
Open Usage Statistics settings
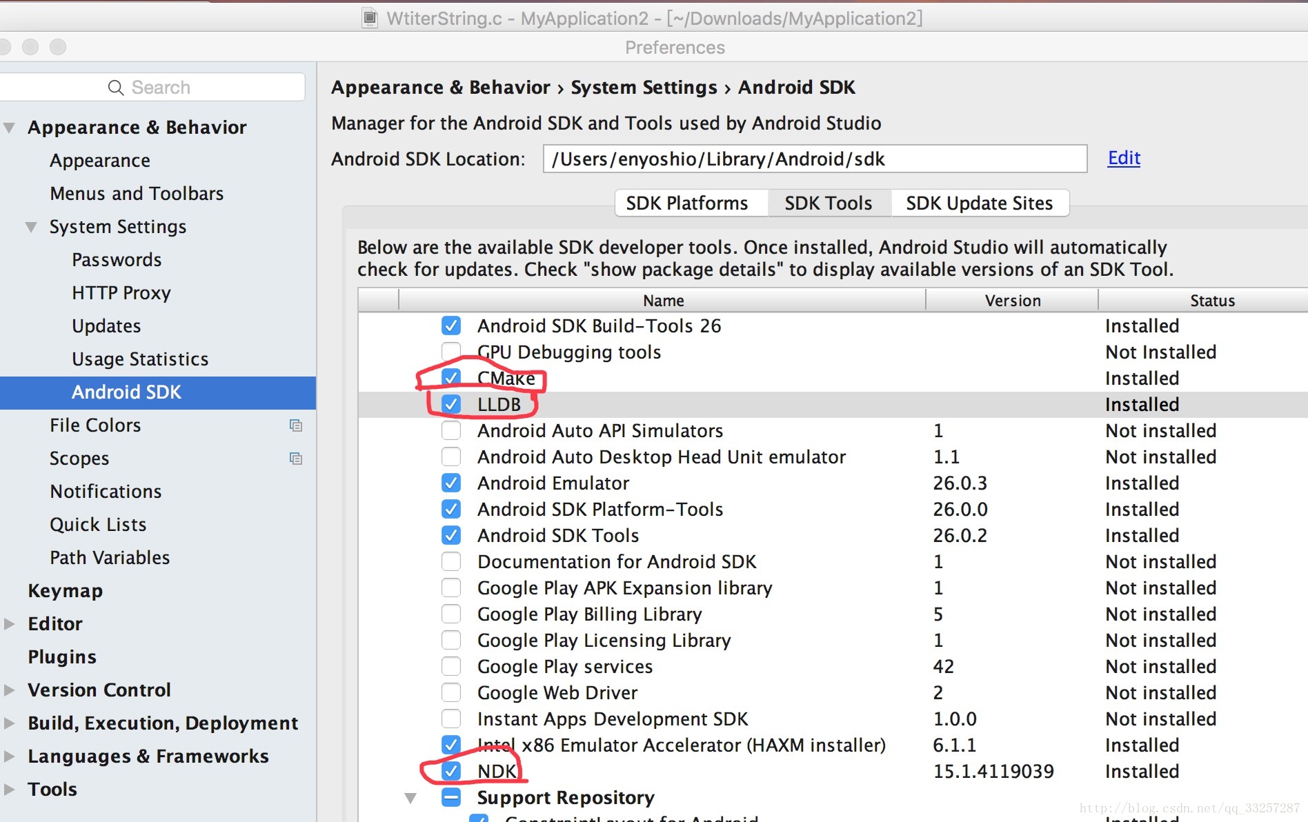coord(140,359)
